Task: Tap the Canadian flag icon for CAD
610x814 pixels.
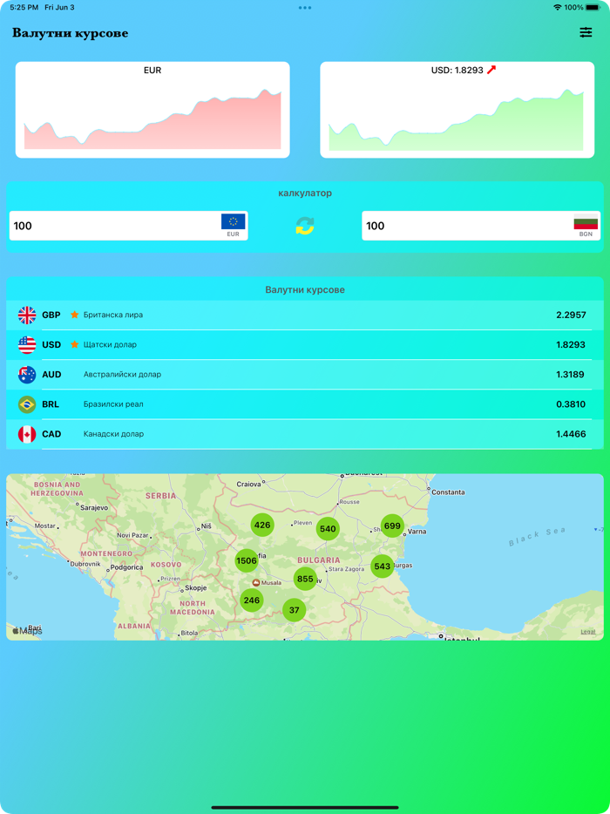Action: [x=27, y=434]
